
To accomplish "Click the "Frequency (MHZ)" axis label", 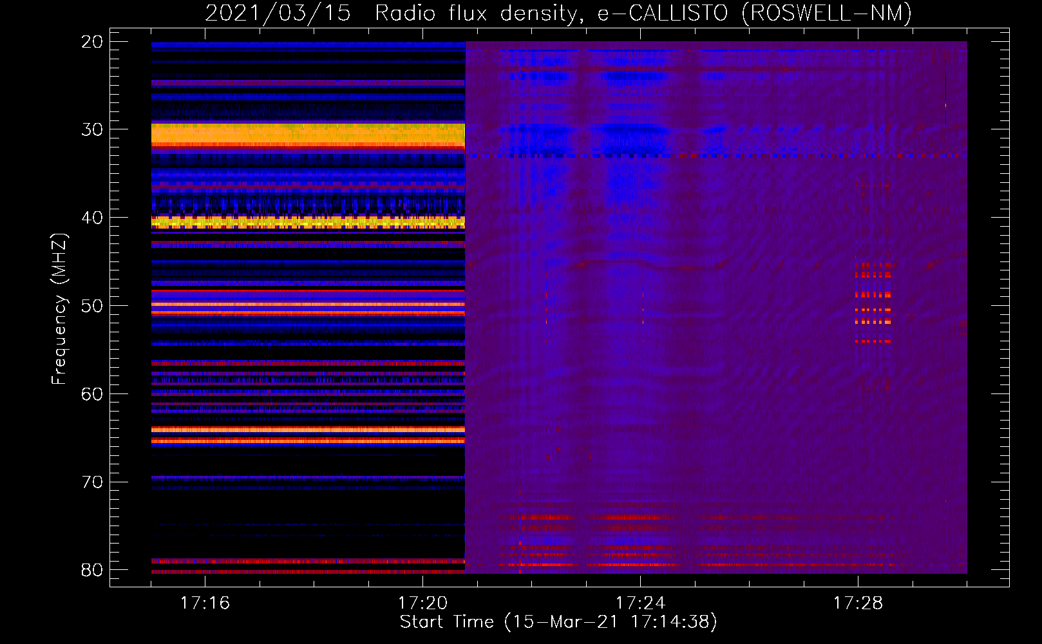I will (59, 308).
